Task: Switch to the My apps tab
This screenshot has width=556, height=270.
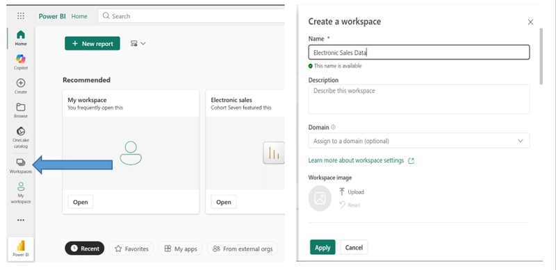Action: click(180, 248)
